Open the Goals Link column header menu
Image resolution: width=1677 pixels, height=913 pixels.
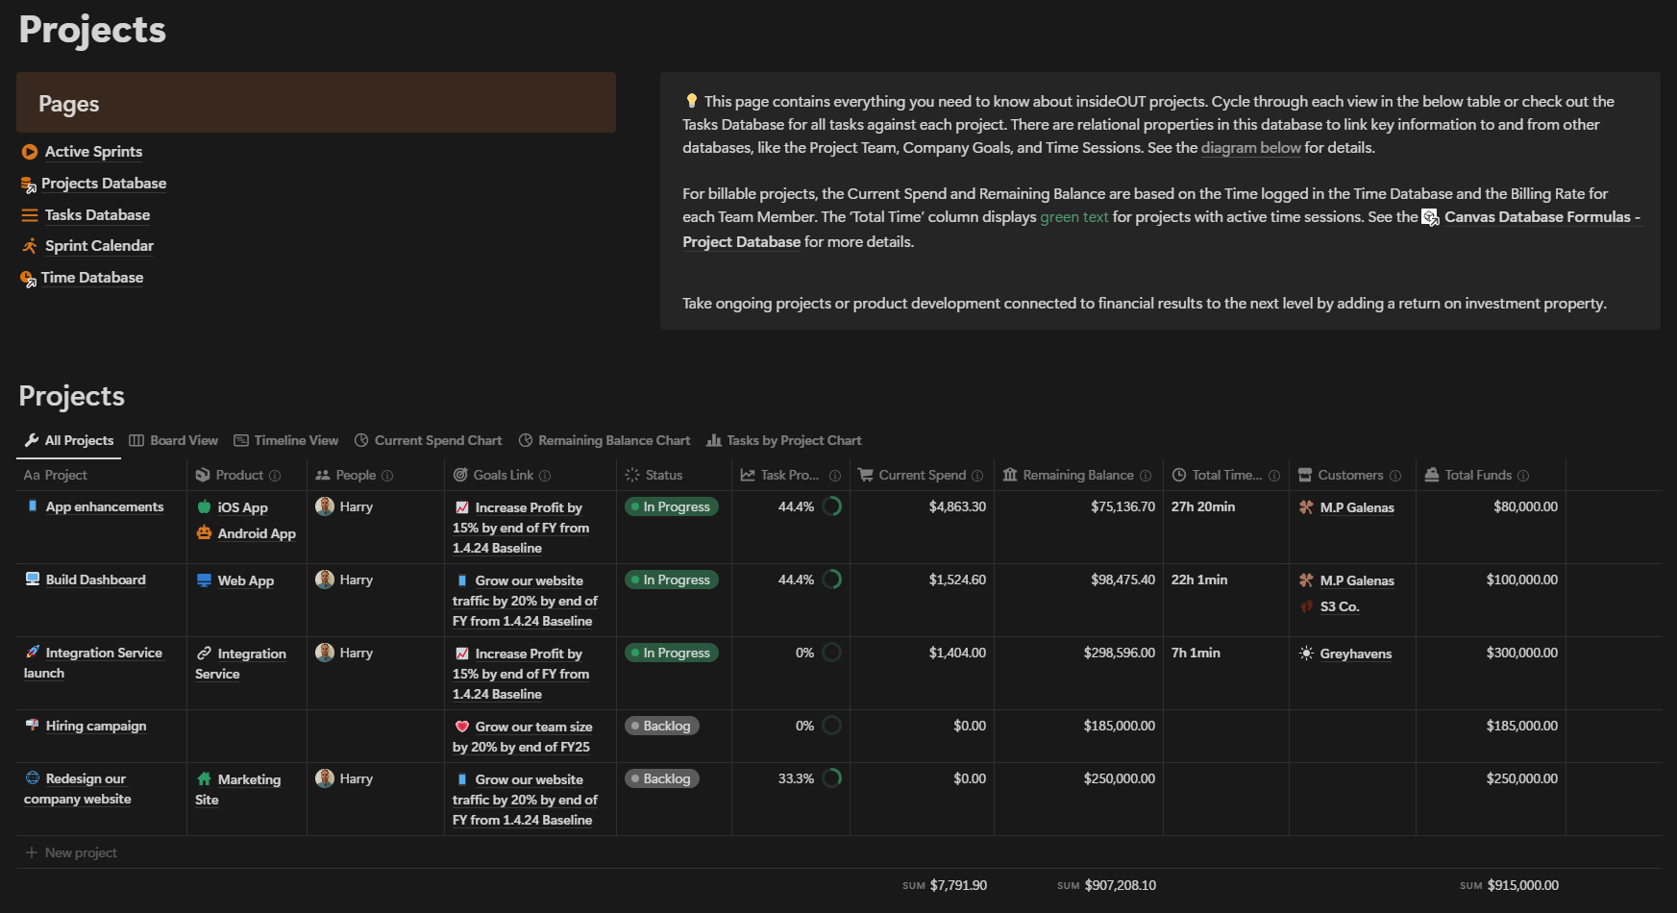click(530, 475)
